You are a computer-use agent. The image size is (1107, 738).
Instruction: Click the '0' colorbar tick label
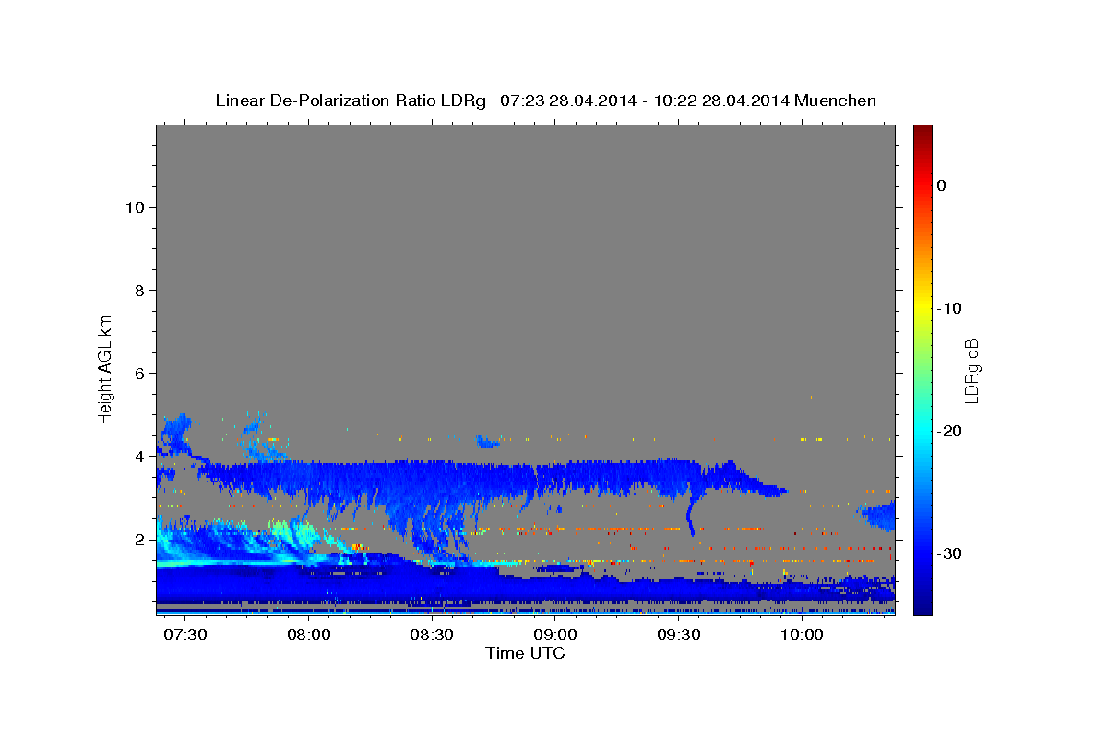click(942, 185)
